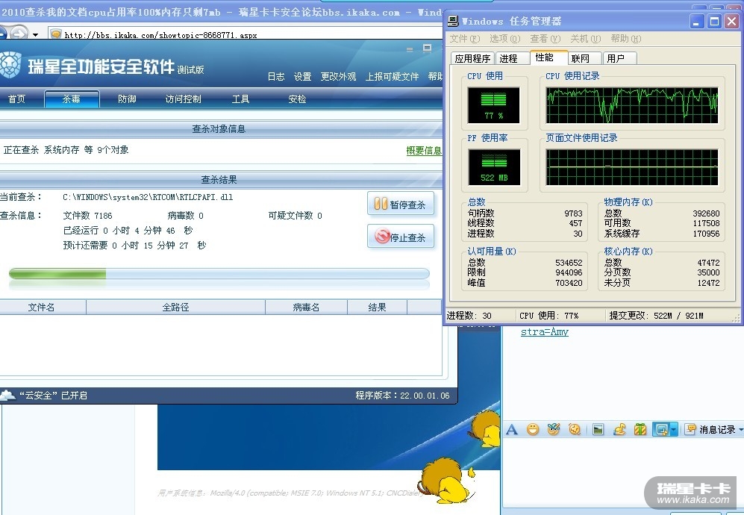Viewport: 744px width, 515px height.
Task: Click 上报可疑文件 report suspicious file link
Action: 392,76
